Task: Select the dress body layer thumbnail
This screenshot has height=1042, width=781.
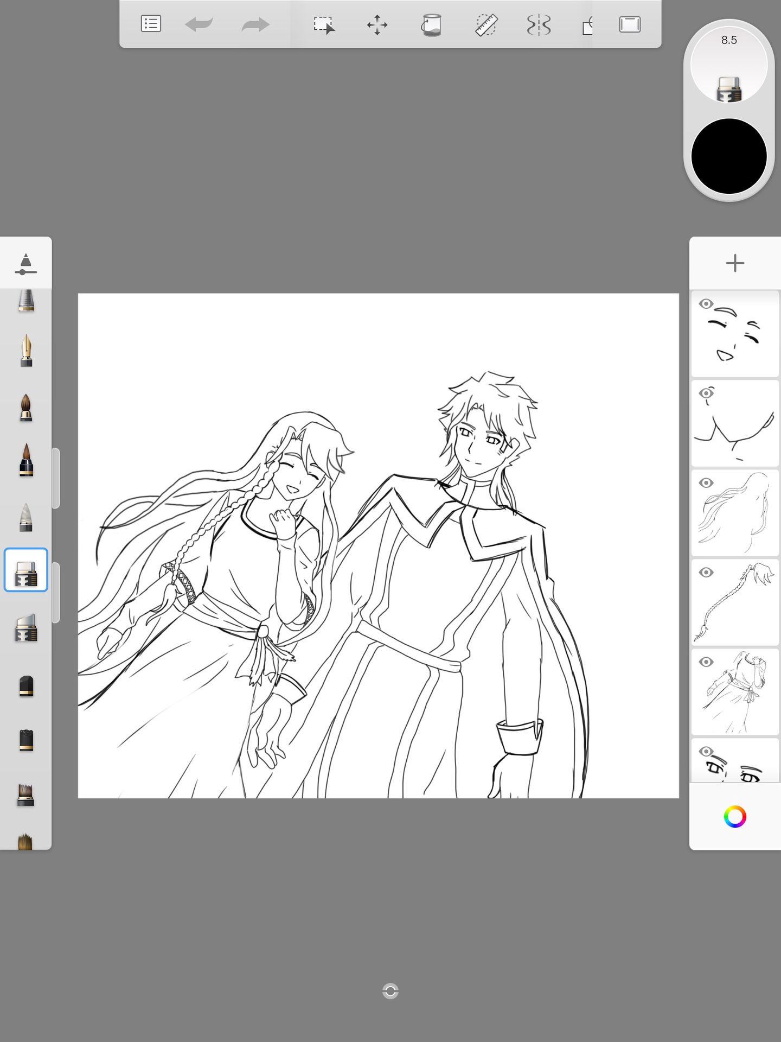Action: [x=735, y=692]
